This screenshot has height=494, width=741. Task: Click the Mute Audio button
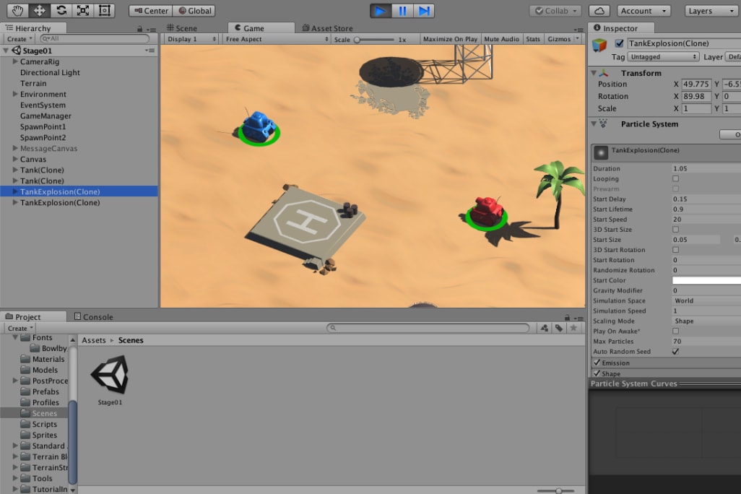pyautogui.click(x=501, y=39)
